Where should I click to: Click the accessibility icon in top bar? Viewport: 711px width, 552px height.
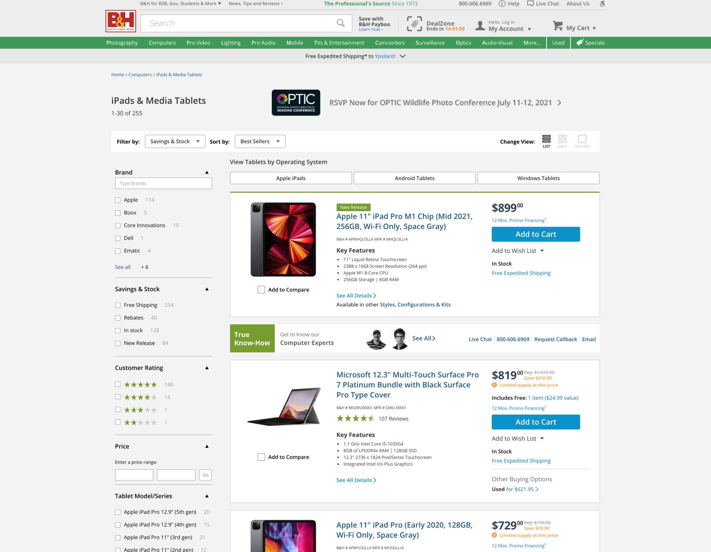click(x=602, y=4)
